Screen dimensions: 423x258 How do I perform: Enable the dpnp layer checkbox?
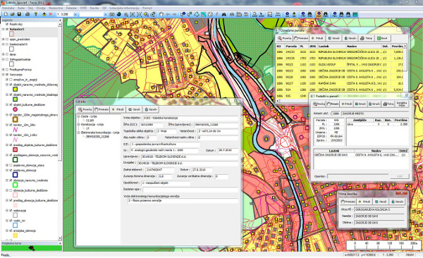click(7, 54)
